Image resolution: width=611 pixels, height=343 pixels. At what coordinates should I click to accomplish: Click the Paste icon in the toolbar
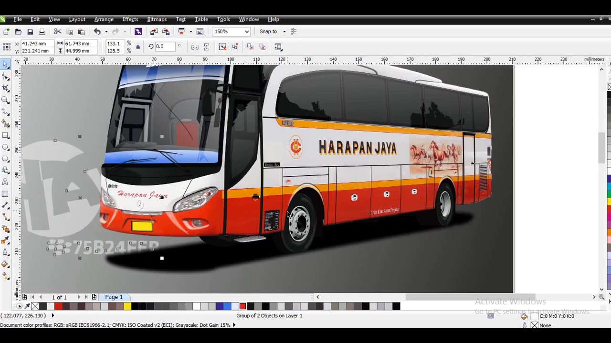pos(81,31)
